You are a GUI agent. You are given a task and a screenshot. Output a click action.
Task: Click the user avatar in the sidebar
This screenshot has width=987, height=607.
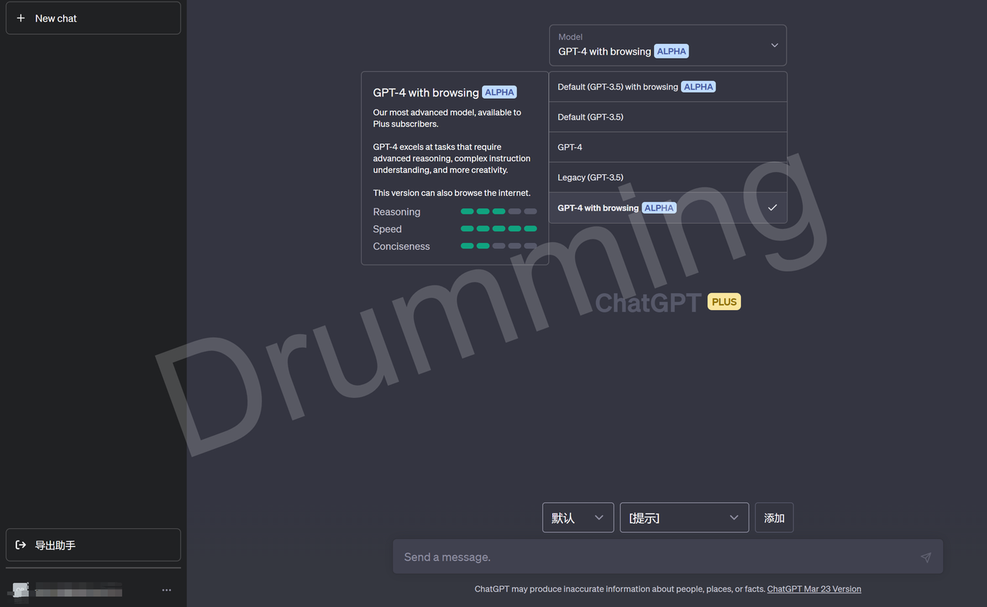[21, 590]
